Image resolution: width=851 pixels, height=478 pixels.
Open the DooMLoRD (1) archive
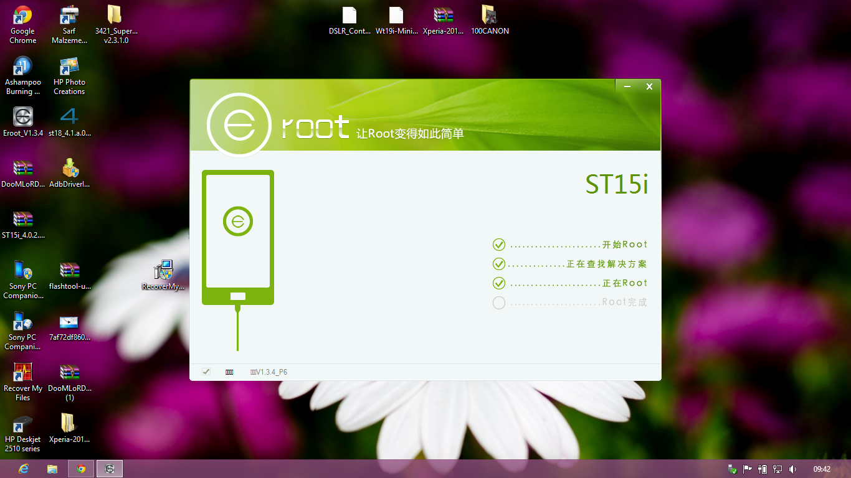pyautogui.click(x=69, y=382)
